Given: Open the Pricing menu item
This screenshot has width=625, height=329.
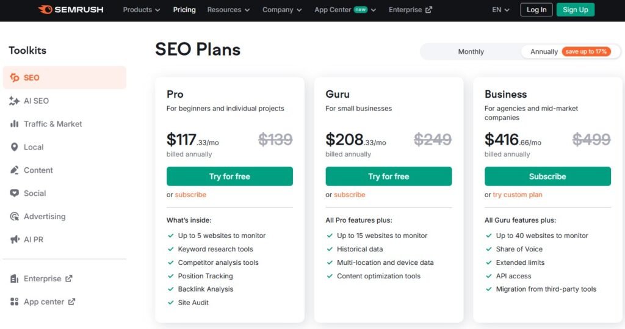Looking at the screenshot, I should (x=184, y=10).
